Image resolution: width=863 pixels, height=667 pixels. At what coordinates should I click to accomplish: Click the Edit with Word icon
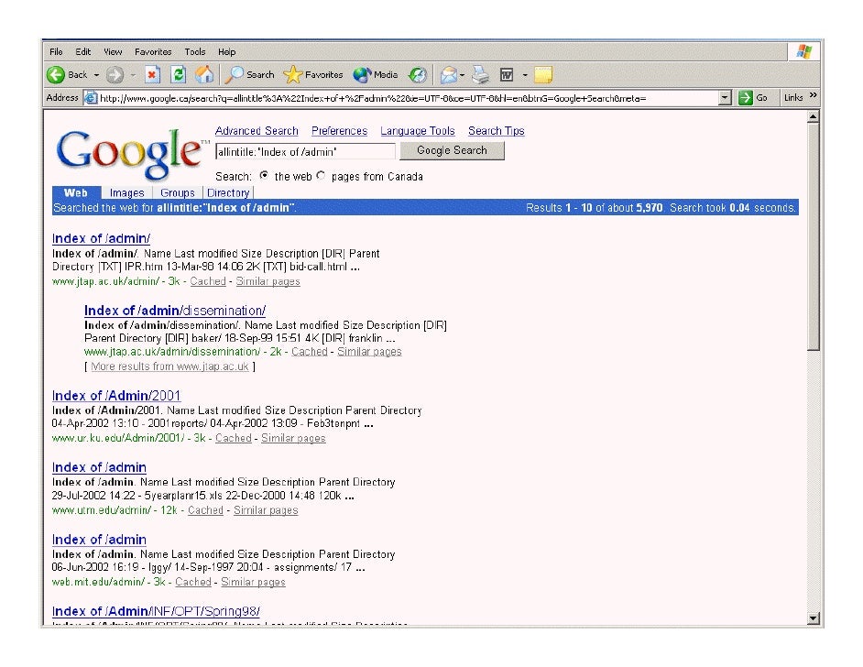507,75
